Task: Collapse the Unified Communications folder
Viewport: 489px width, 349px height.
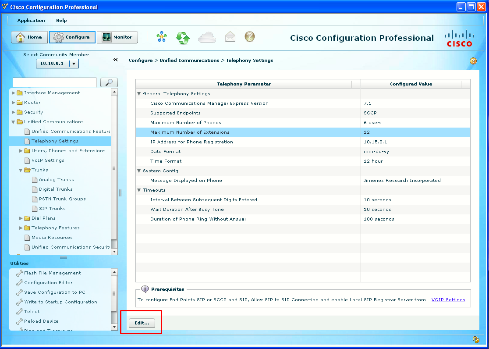Action: click(14, 122)
